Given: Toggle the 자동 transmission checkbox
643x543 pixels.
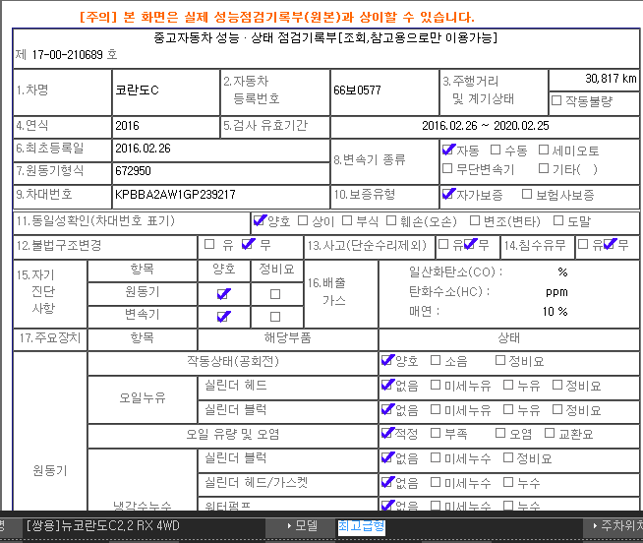Looking at the screenshot, I should 447,151.
